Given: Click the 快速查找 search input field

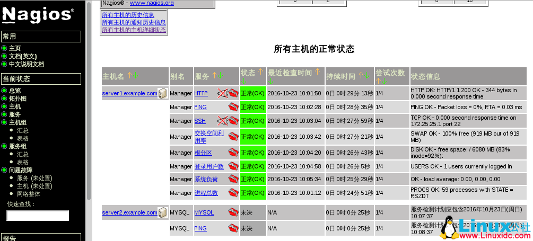Looking at the screenshot, I should tap(38, 216).
